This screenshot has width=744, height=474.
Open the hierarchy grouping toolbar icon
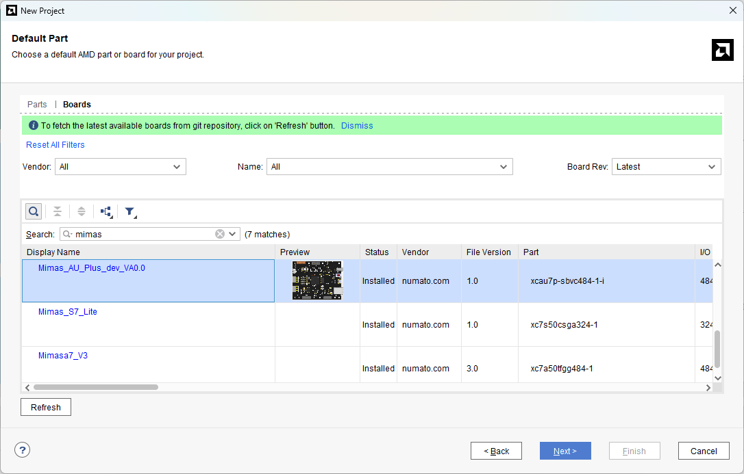(106, 211)
